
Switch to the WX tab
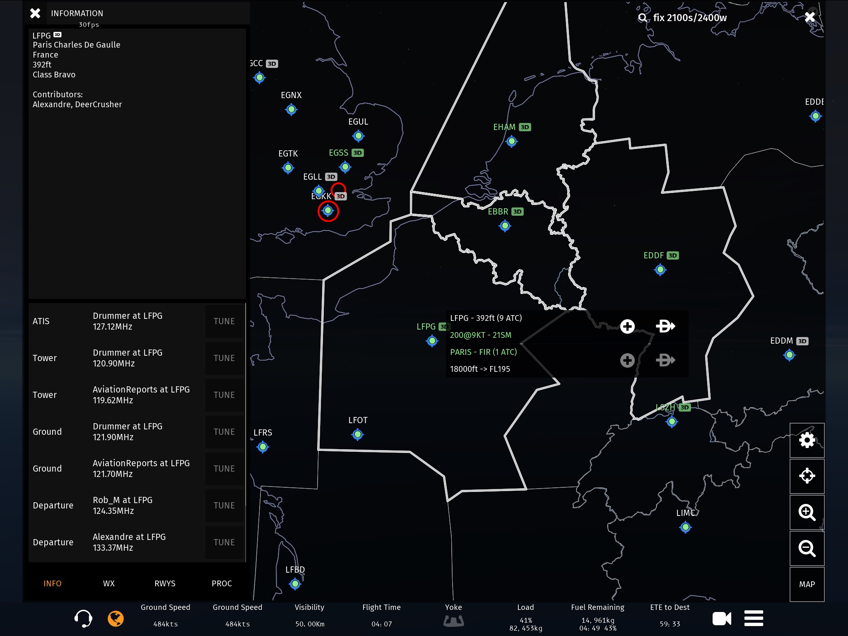[108, 583]
